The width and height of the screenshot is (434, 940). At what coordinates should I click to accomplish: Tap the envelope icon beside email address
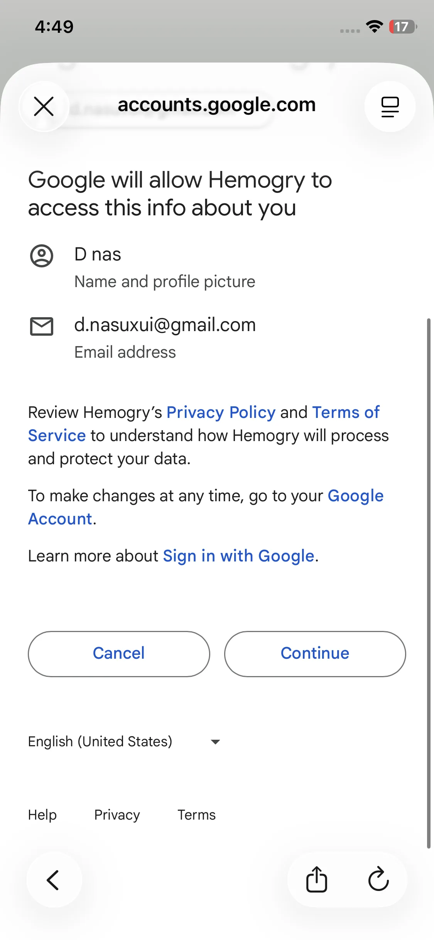(x=42, y=326)
